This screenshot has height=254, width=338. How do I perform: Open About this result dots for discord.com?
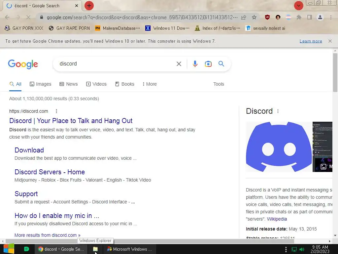[x=56, y=111]
